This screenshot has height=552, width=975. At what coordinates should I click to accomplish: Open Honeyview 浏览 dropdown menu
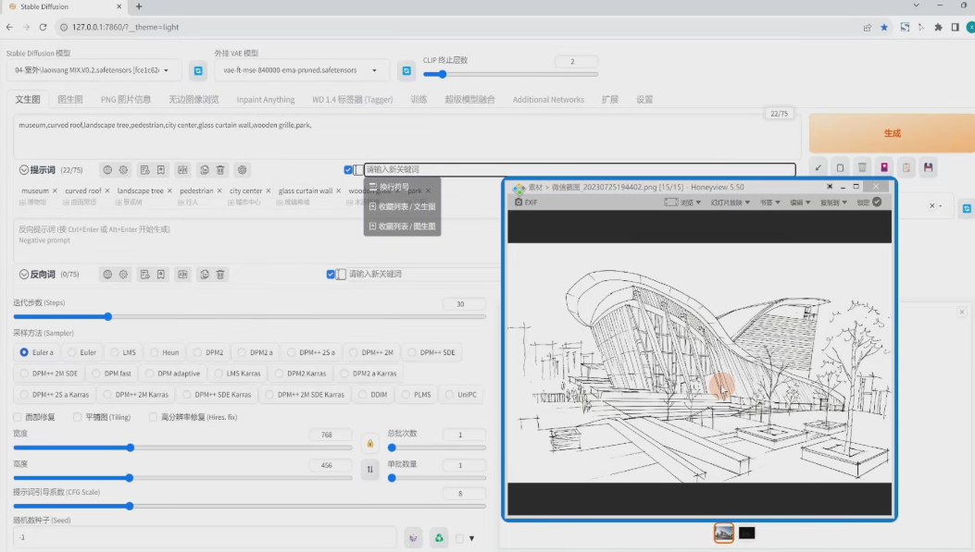682,202
